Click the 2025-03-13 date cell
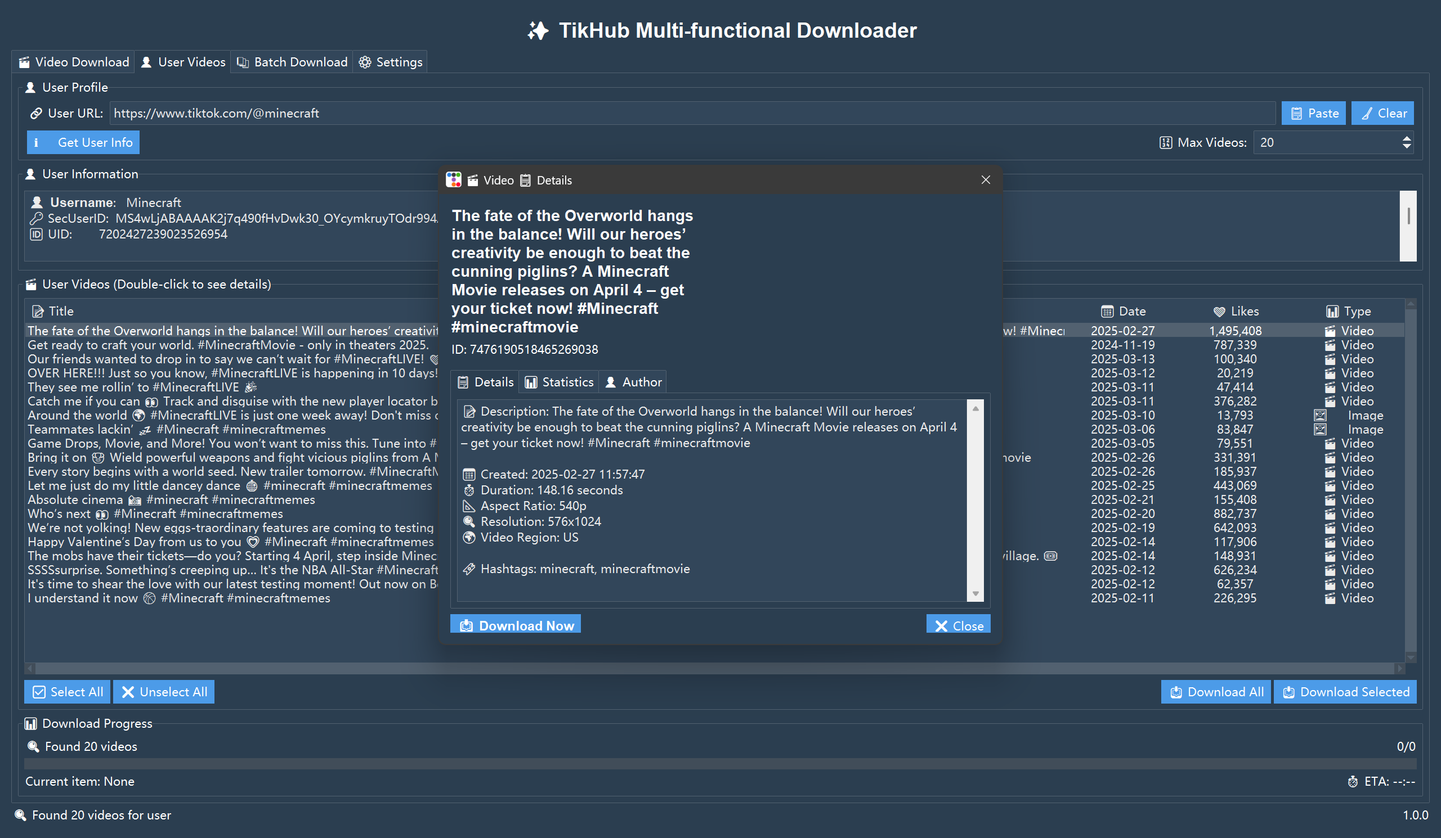 pos(1122,359)
